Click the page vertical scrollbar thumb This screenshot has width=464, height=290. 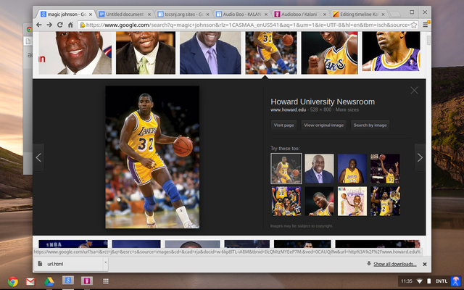pos(428,40)
